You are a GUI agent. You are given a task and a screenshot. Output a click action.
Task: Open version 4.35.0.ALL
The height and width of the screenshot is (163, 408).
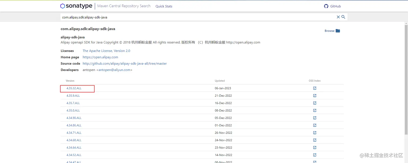click(x=73, y=111)
